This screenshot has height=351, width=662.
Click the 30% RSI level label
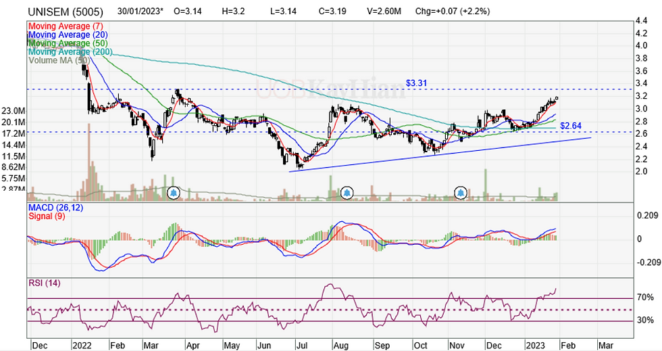point(645,320)
